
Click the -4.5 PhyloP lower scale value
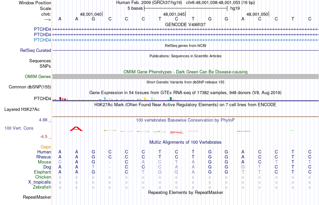click(x=44, y=137)
